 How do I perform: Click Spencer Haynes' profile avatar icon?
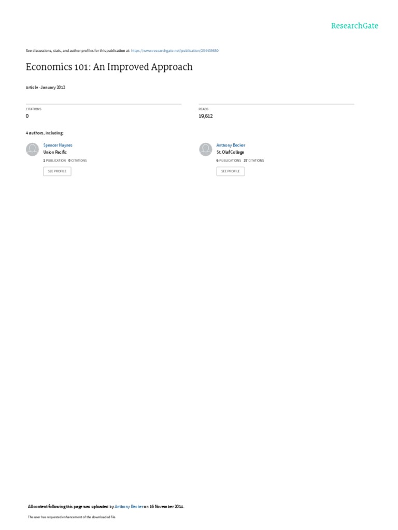point(33,149)
